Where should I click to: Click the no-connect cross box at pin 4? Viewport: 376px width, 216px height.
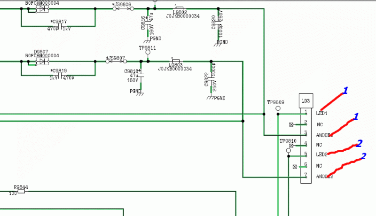tap(291, 146)
